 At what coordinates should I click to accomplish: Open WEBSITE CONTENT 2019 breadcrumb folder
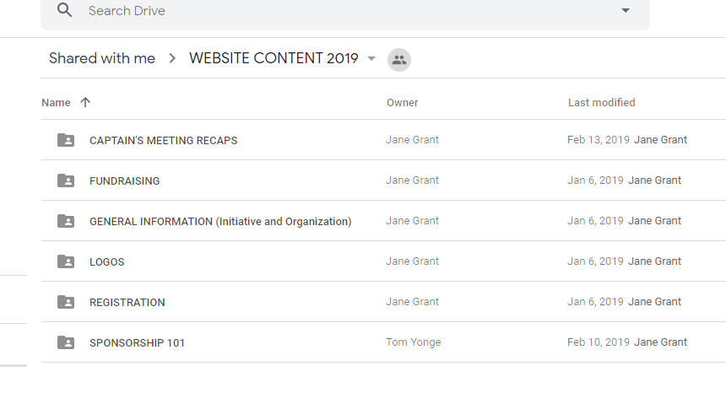coord(274,58)
